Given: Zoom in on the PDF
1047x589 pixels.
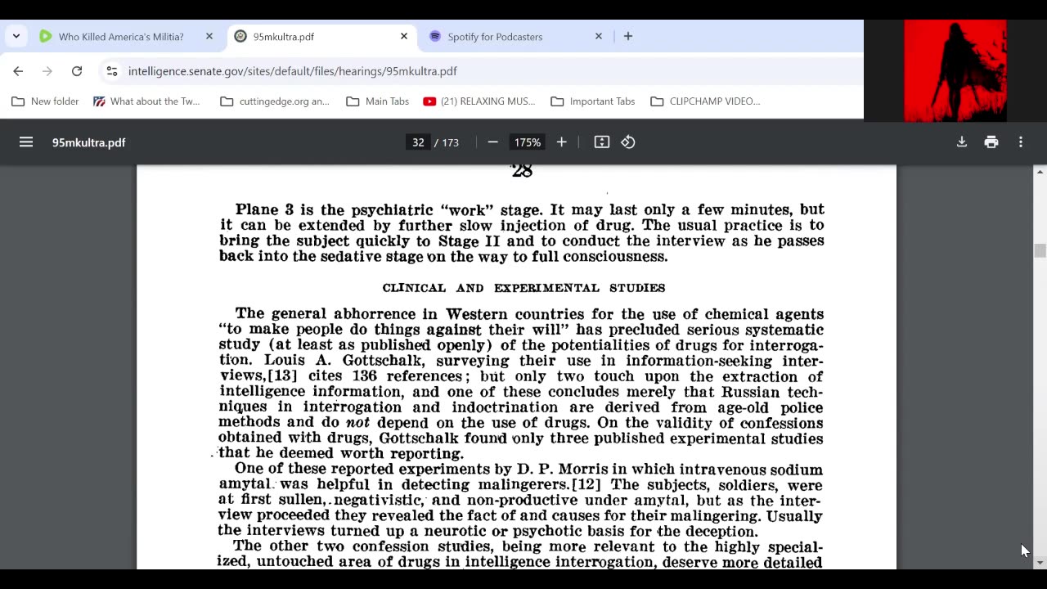Looking at the screenshot, I should [561, 142].
